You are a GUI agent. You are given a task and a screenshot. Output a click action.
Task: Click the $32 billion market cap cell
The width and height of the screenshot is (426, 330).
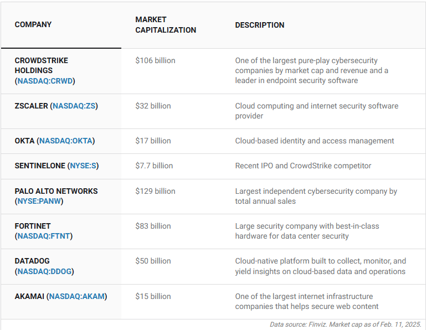pos(153,106)
